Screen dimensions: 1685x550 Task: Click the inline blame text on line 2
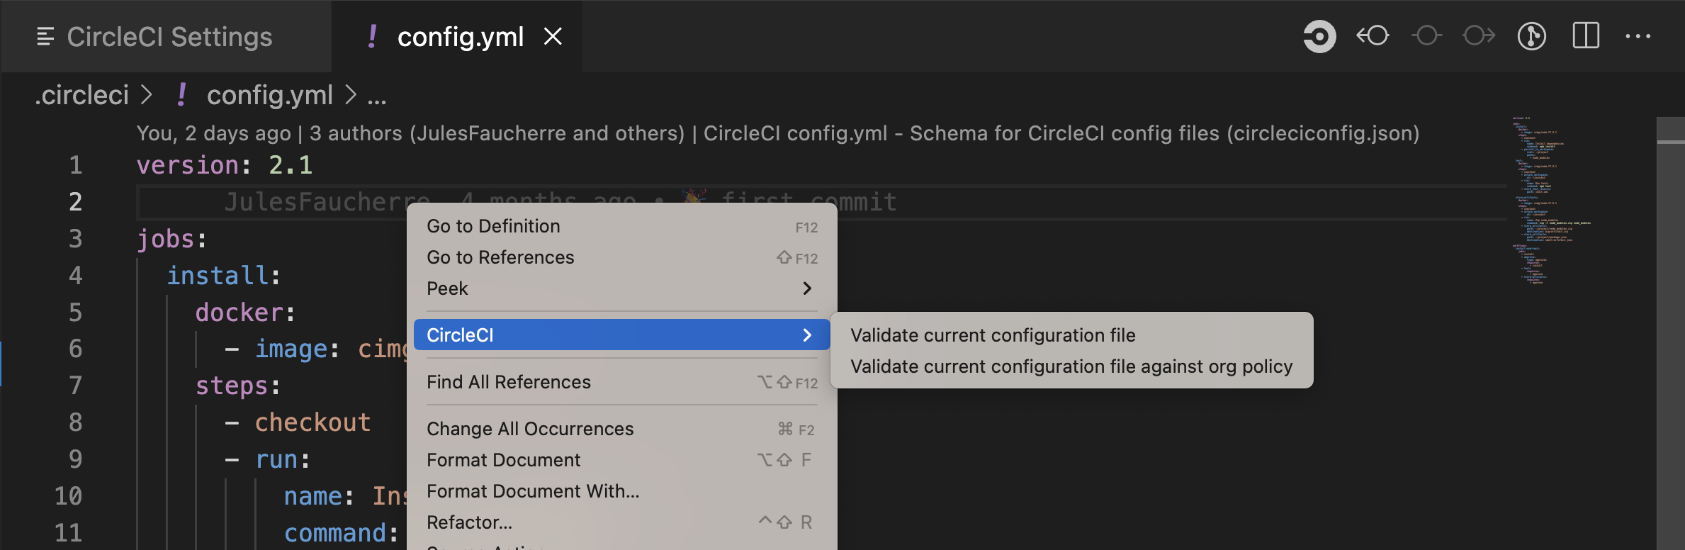560,202
